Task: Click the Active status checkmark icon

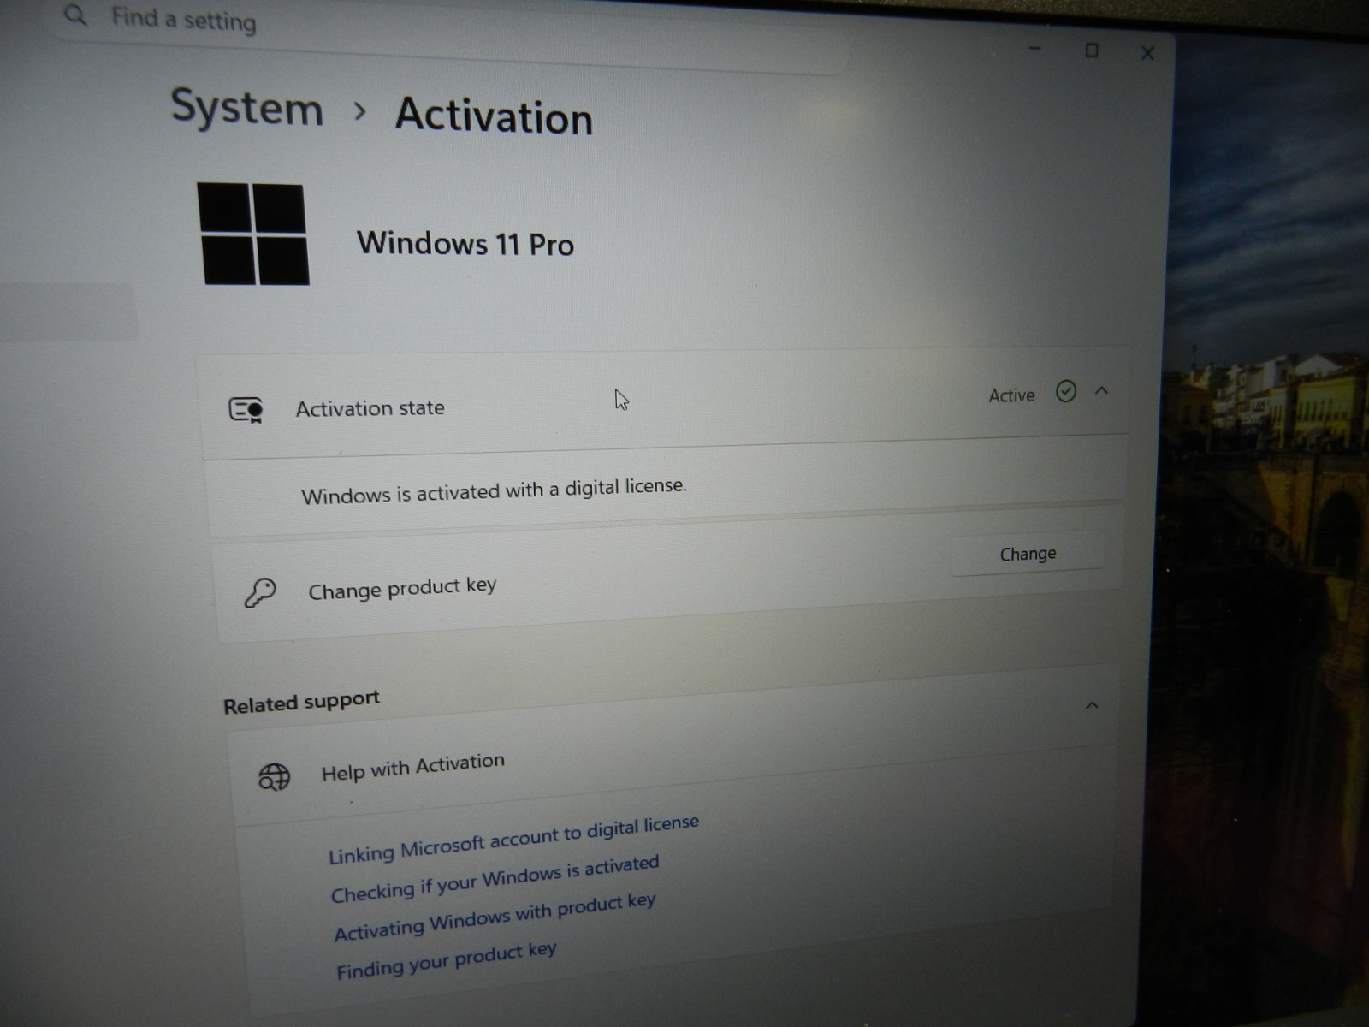Action: 1066,392
